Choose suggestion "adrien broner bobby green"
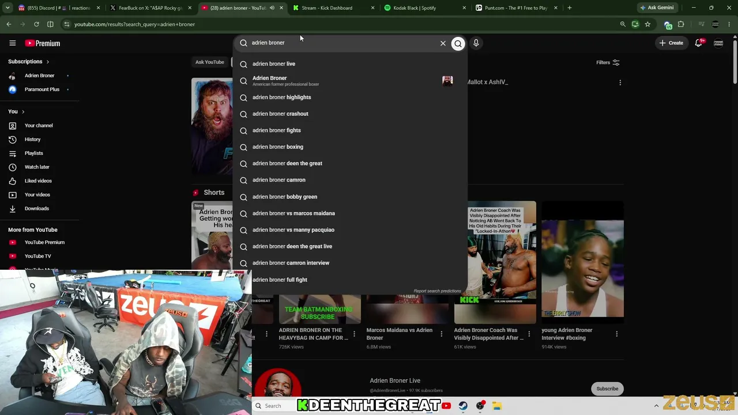This screenshot has height=415, width=738. (350, 197)
